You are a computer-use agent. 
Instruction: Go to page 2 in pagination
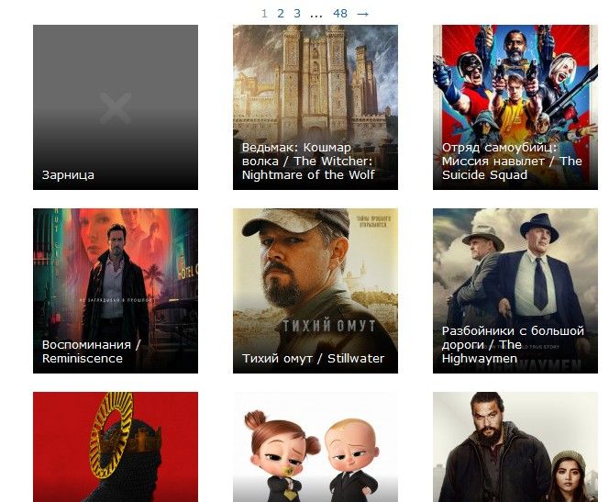pyautogui.click(x=281, y=14)
